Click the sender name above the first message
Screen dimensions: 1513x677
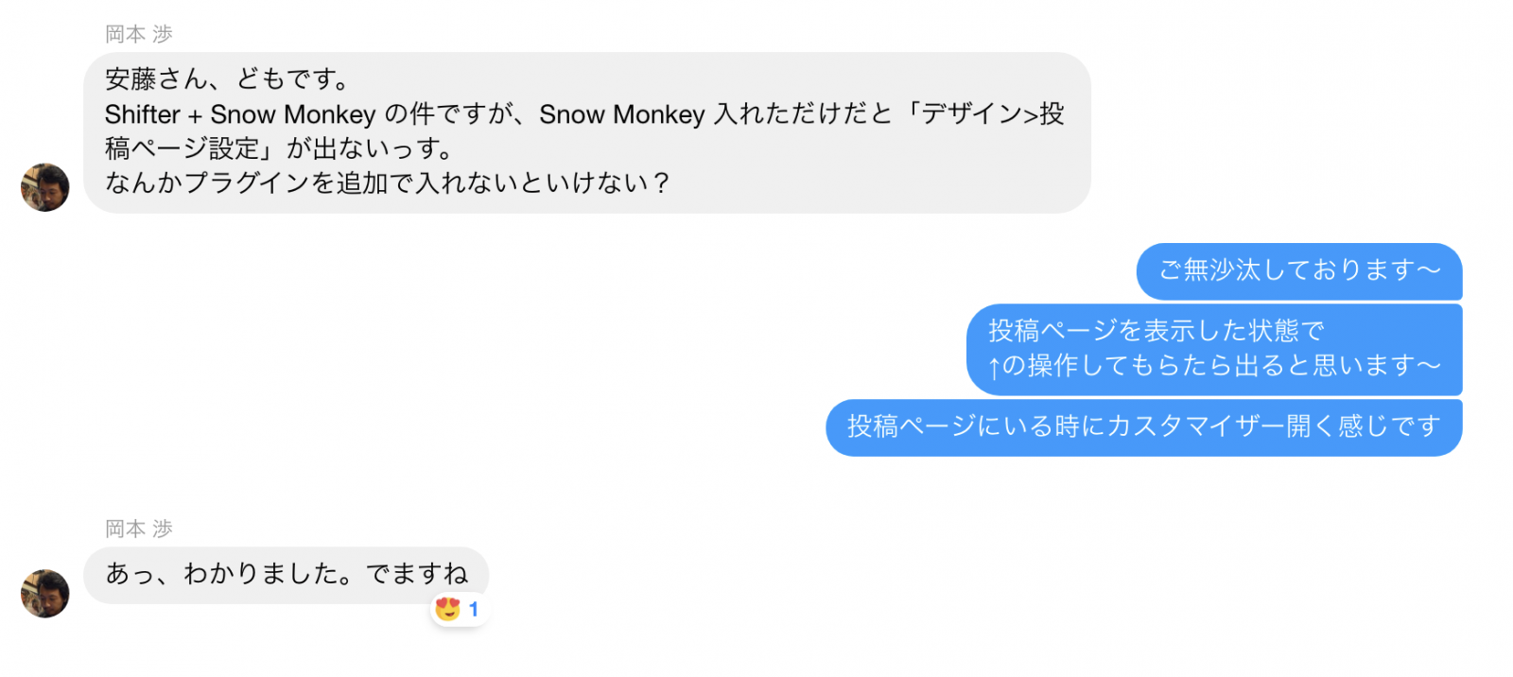(139, 34)
